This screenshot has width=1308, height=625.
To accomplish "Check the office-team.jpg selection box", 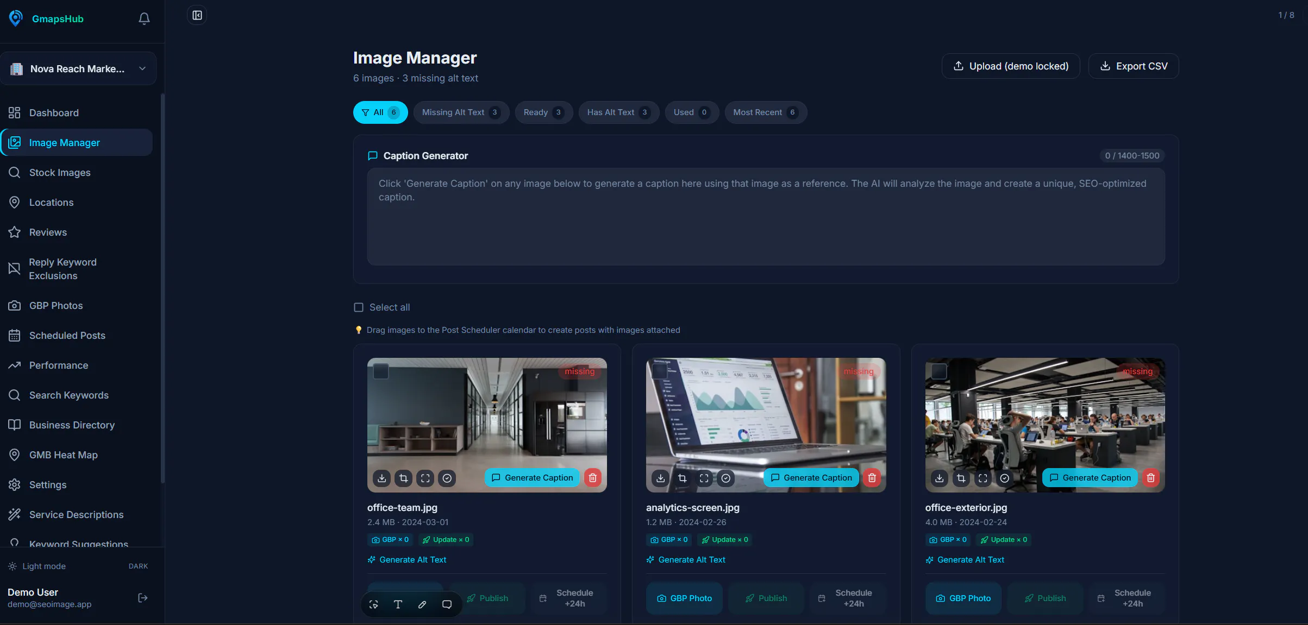I will [381, 371].
